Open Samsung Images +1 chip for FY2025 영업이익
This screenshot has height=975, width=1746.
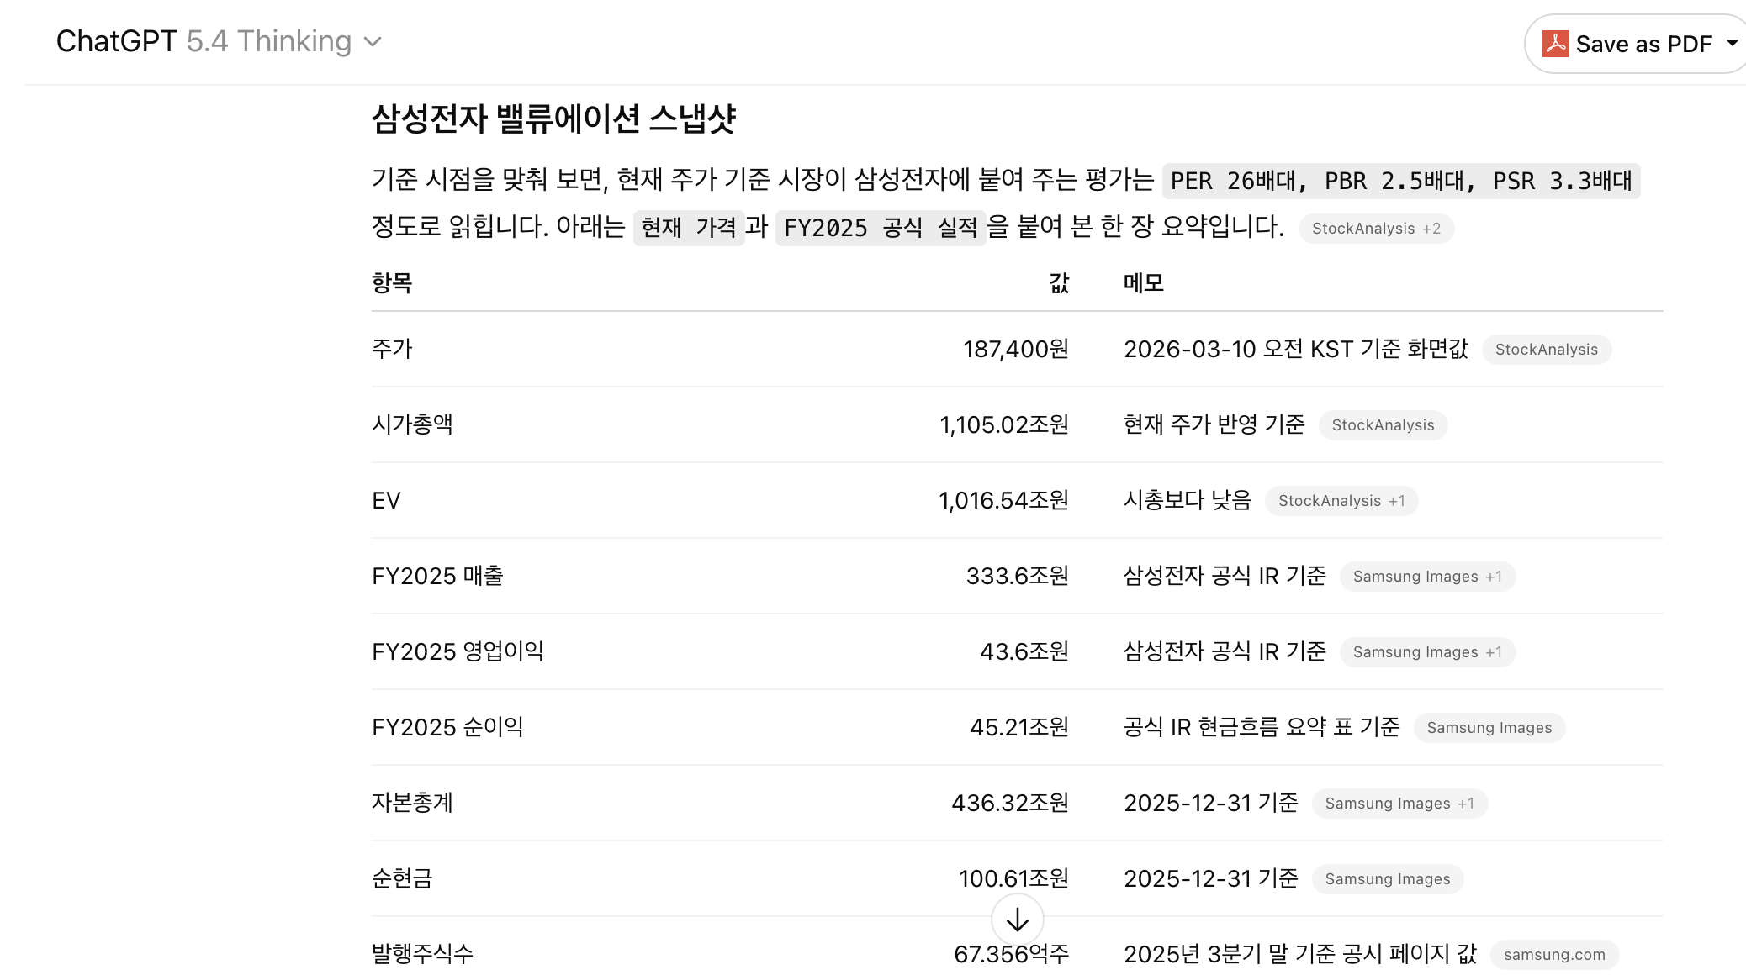(x=1426, y=652)
